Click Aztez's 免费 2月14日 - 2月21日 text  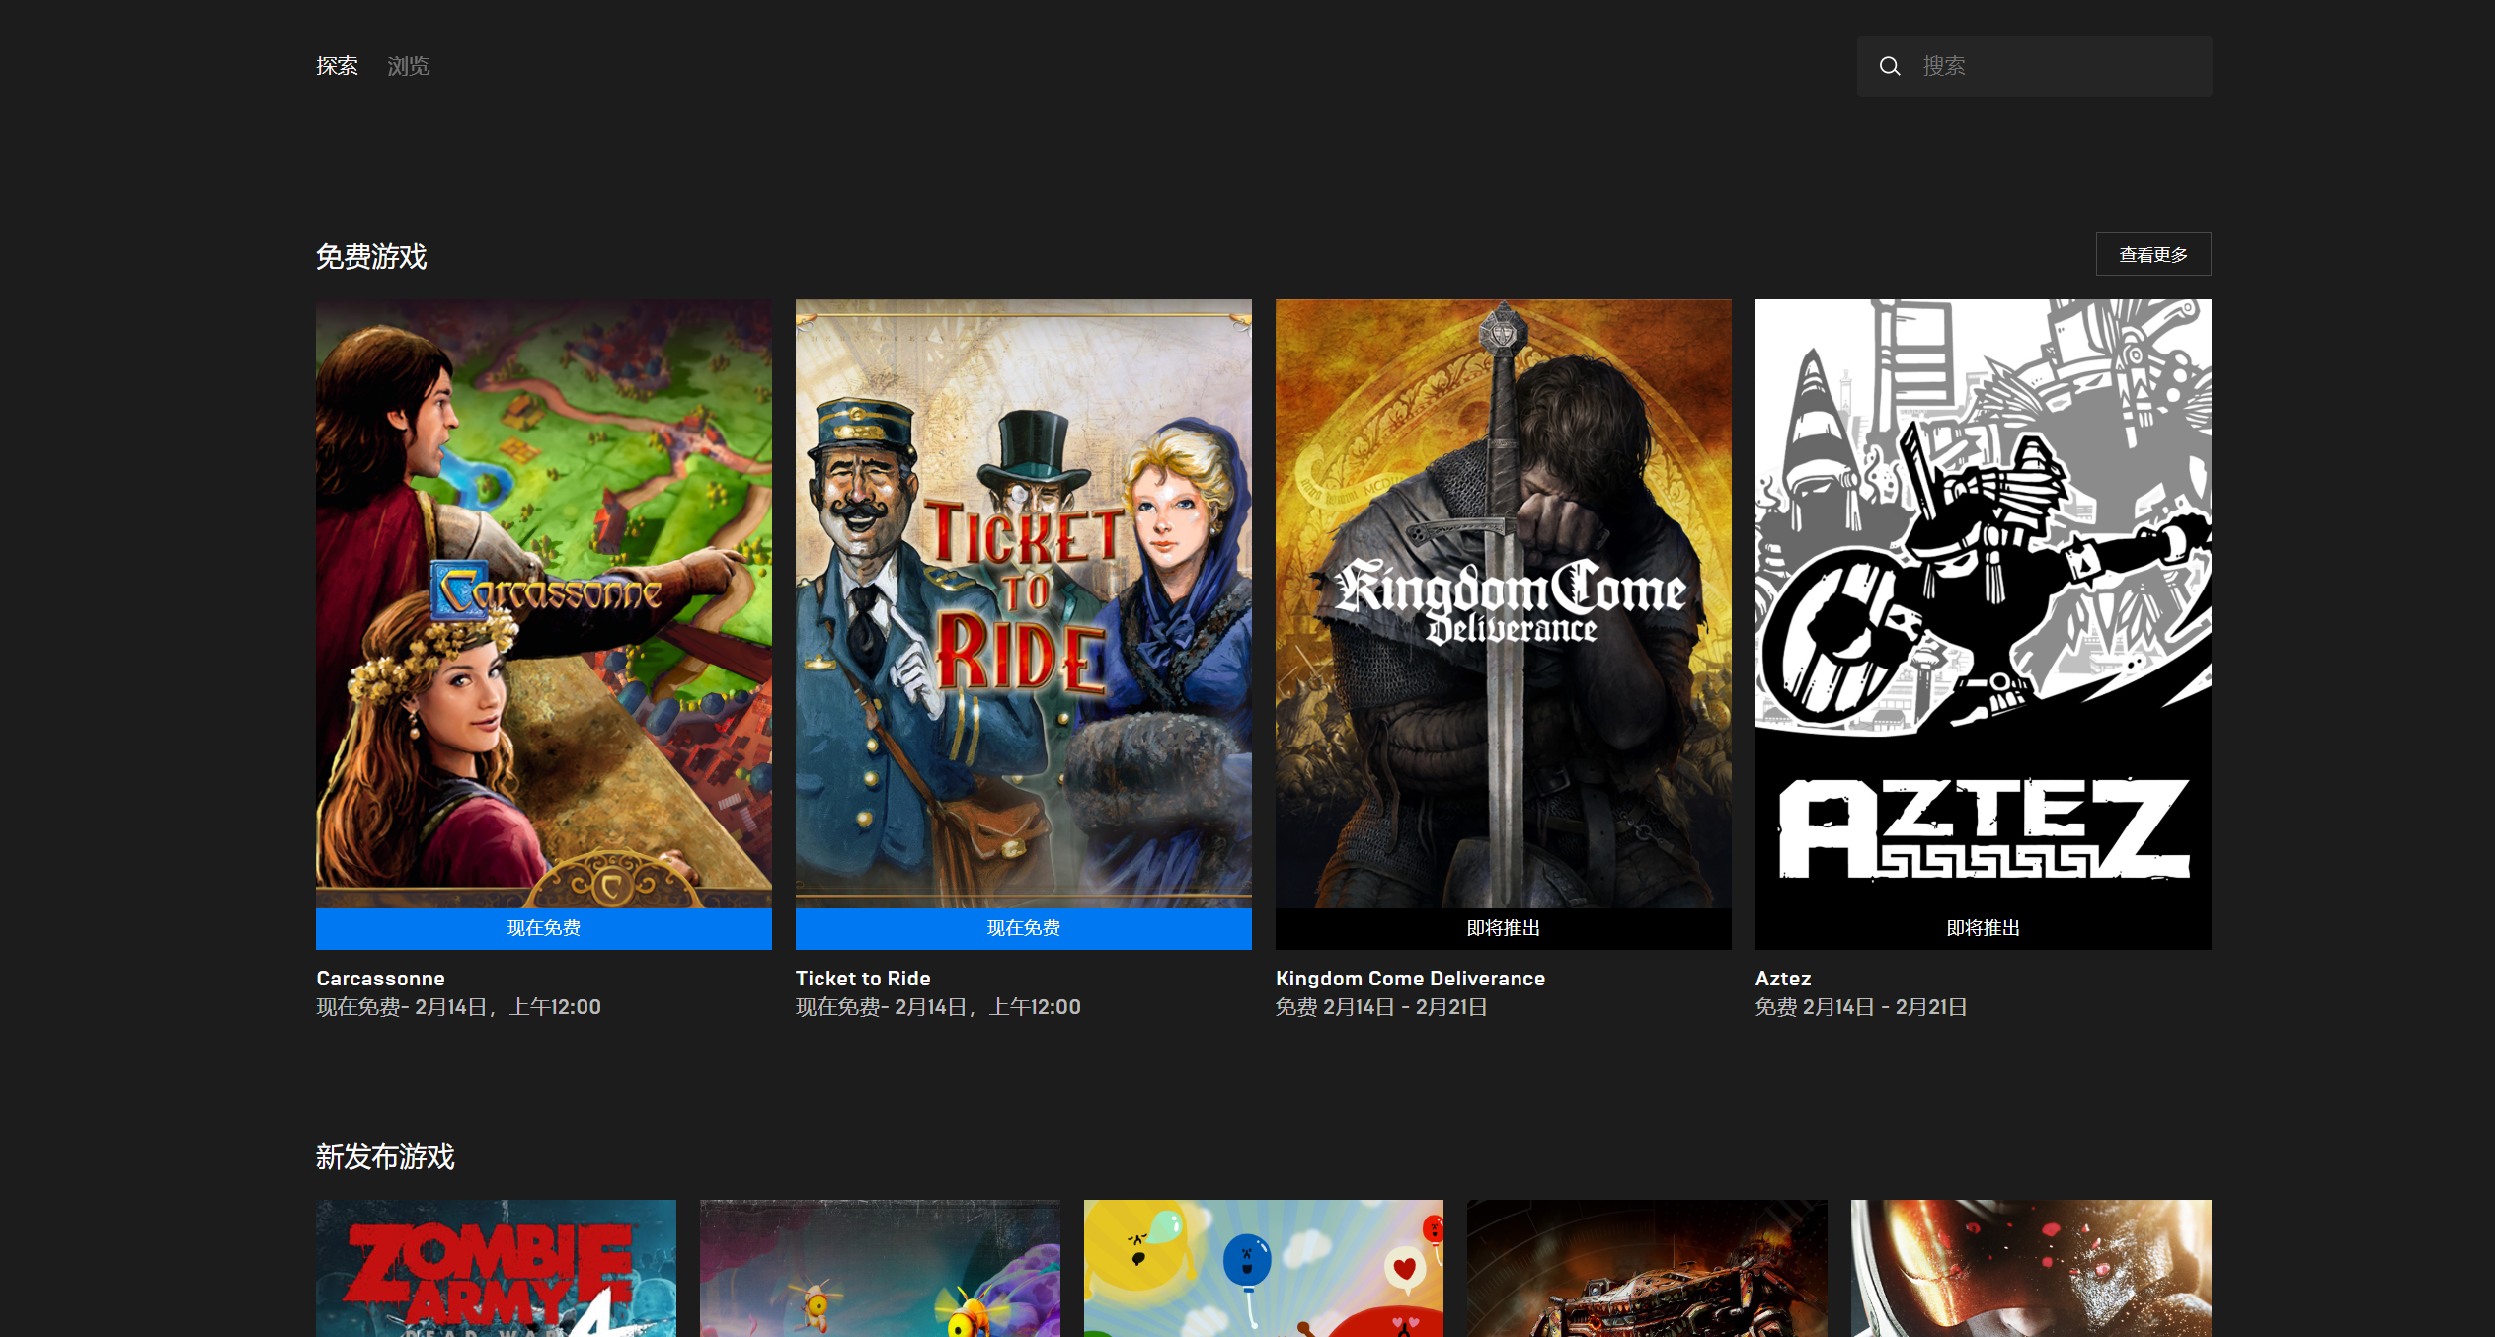click(x=1861, y=1007)
